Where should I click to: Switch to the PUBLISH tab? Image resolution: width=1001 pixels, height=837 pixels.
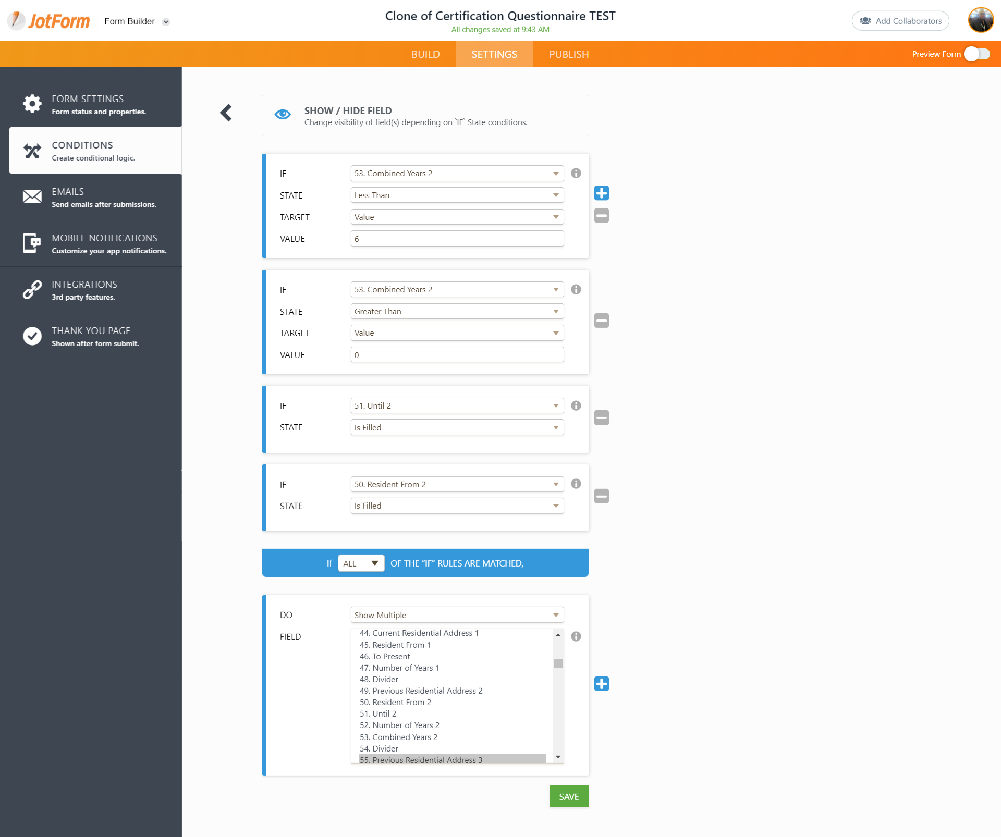[569, 54]
